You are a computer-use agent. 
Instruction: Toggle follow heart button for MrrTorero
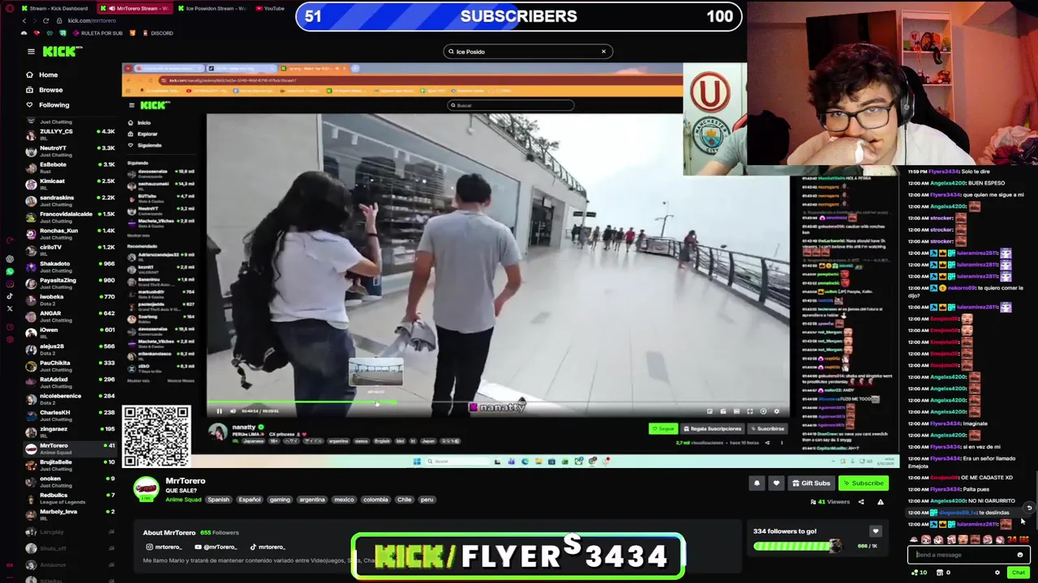click(x=776, y=483)
